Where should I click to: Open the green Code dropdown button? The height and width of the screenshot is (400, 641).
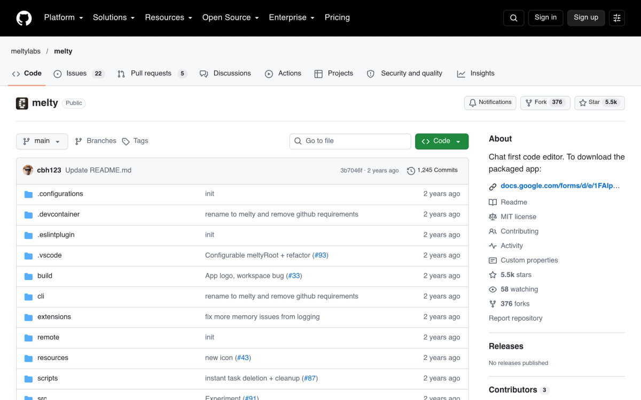pos(442,141)
